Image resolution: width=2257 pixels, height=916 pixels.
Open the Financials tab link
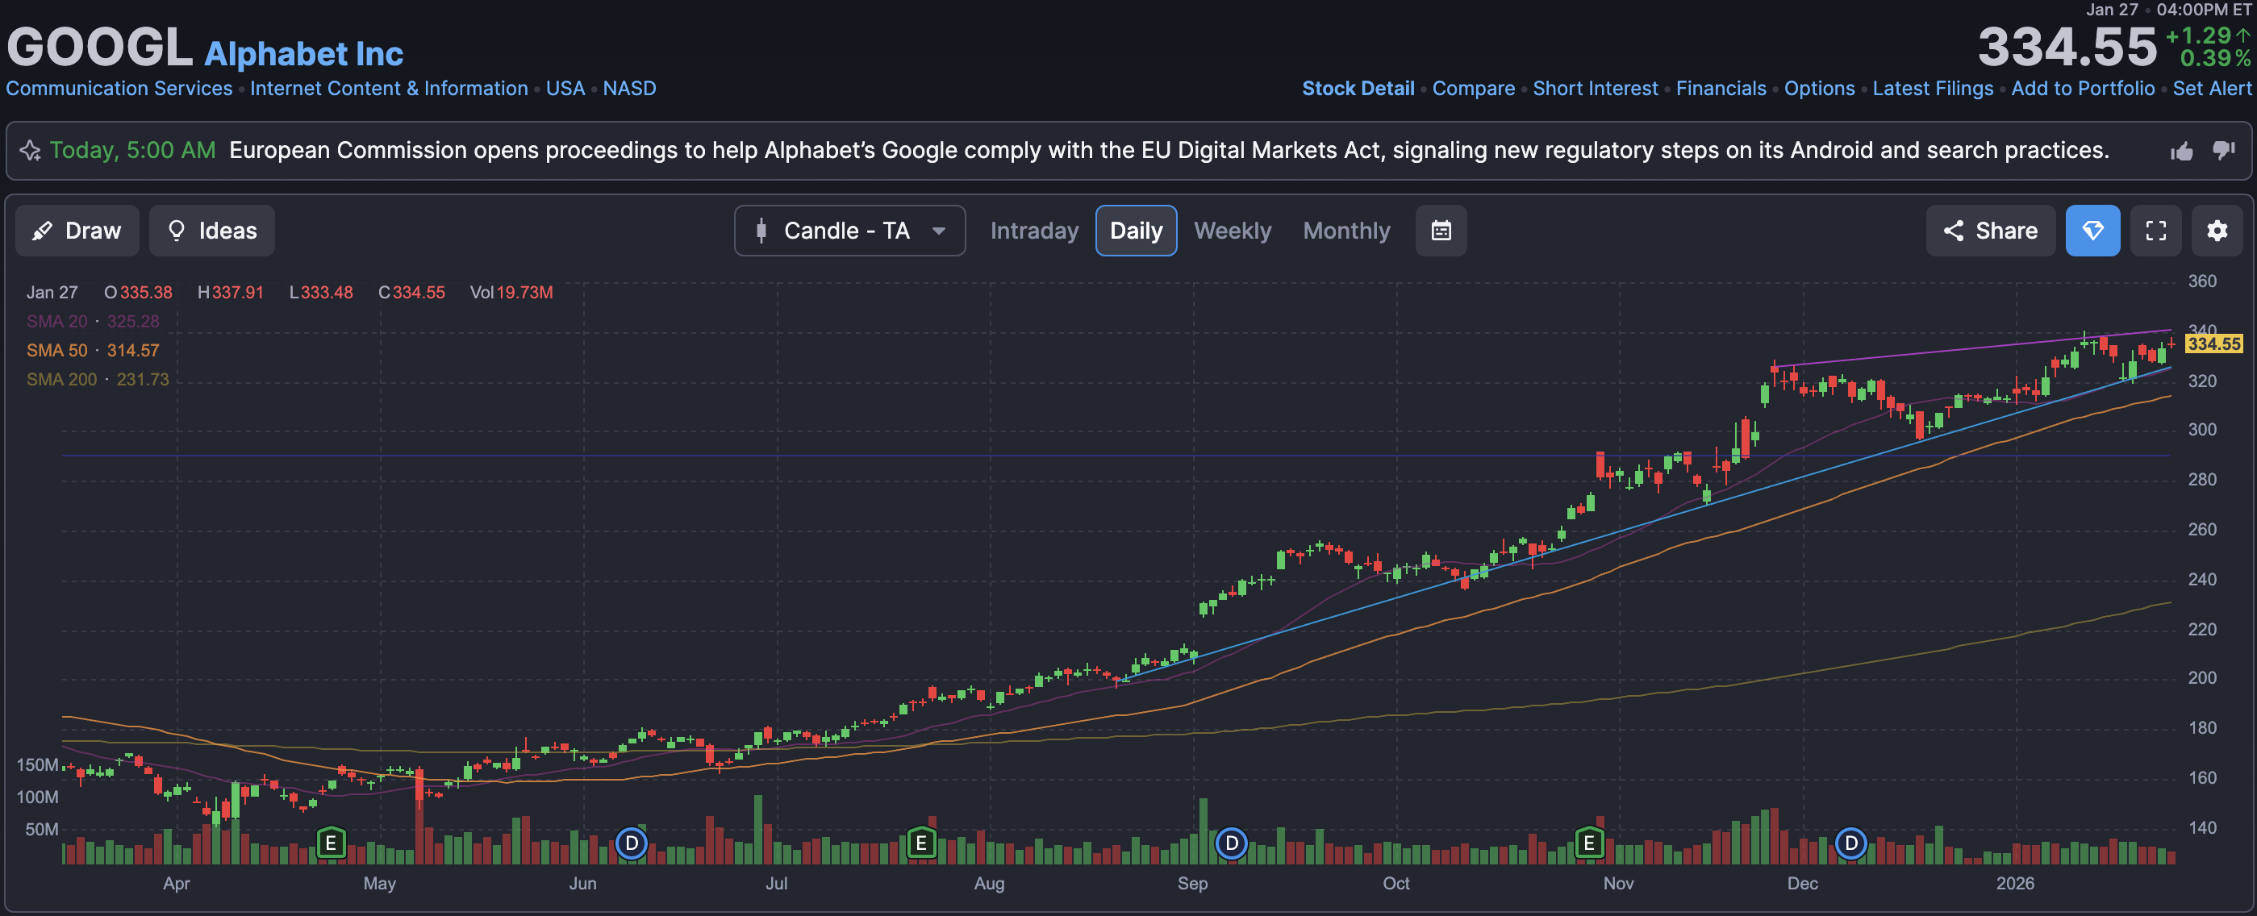pyautogui.click(x=1720, y=89)
